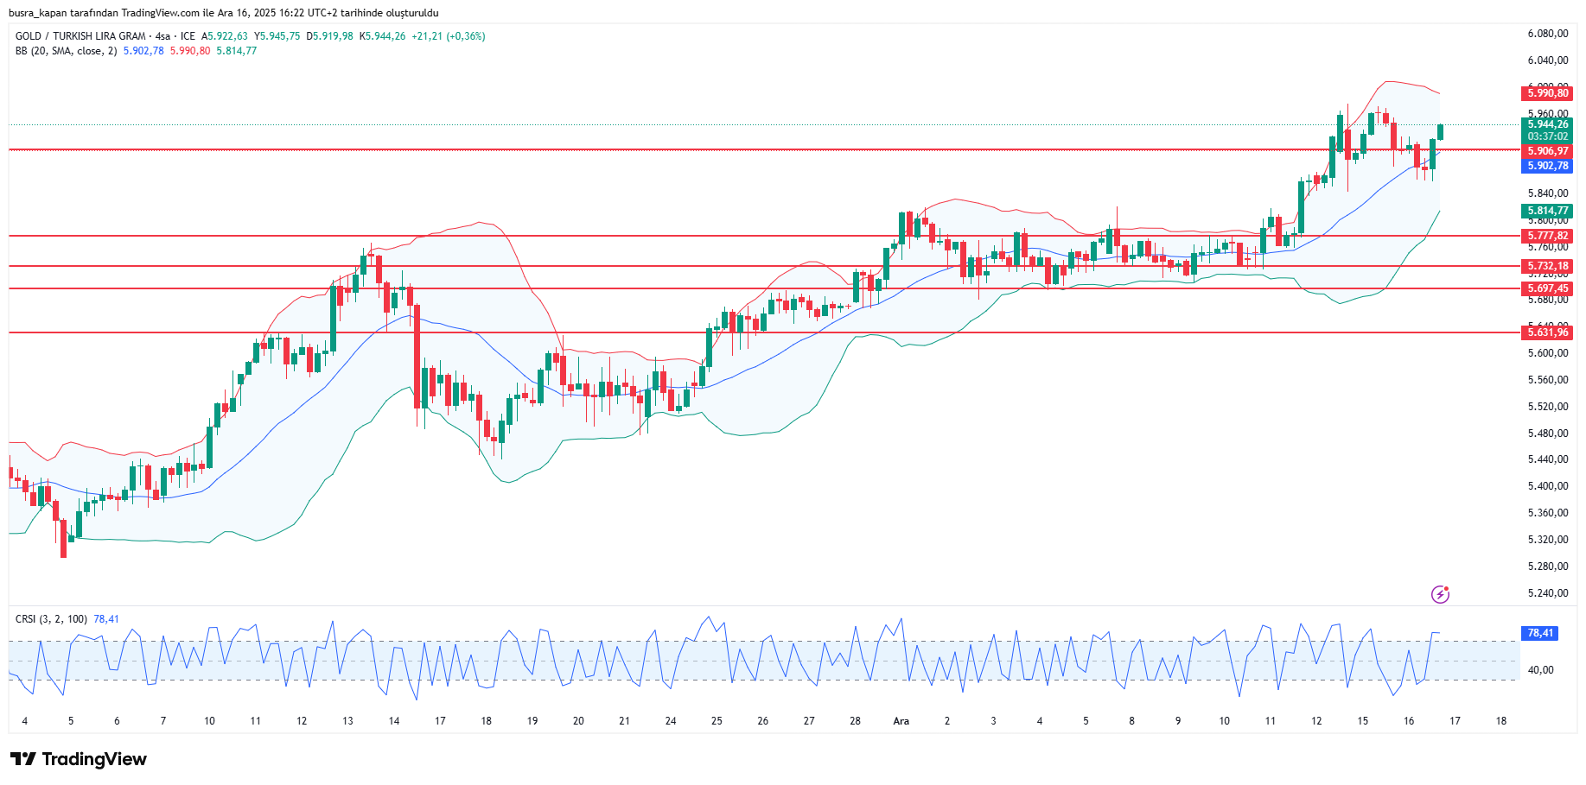Screen dimensions: 1586x785
Task: Select the 5.732,18 horizontal line label
Action: point(1546,267)
